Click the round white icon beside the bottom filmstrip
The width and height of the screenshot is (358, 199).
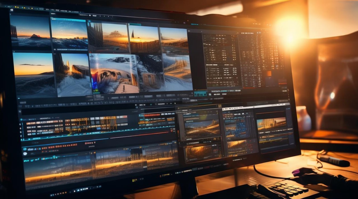pyautogui.click(x=25, y=153)
